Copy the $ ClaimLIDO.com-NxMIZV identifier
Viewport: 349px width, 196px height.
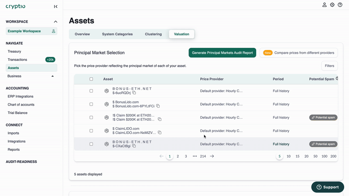[160, 133]
